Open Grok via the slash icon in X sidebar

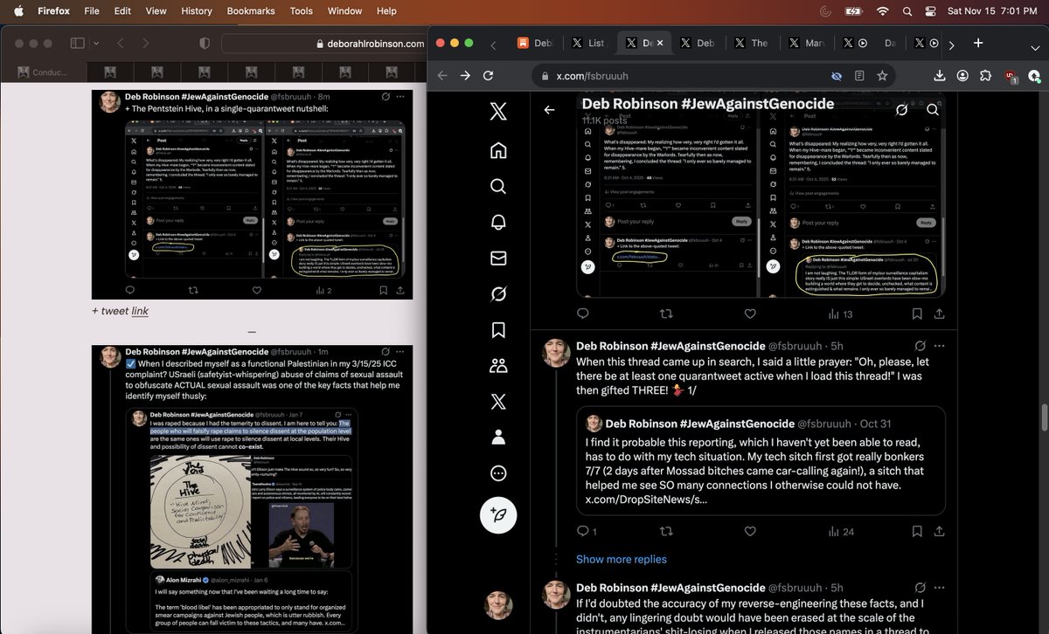click(x=498, y=294)
